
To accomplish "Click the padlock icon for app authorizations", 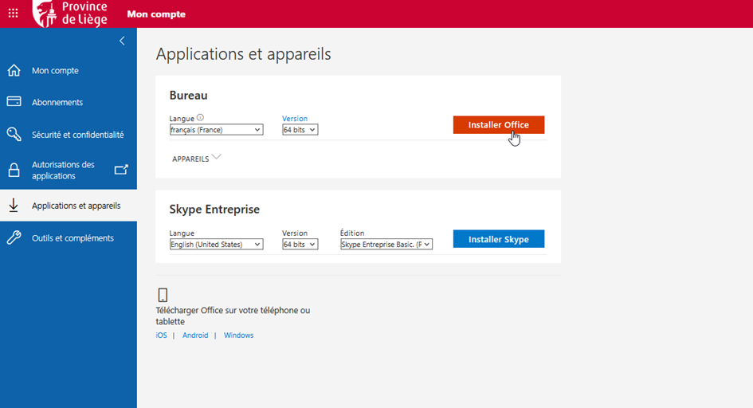I will (x=14, y=171).
